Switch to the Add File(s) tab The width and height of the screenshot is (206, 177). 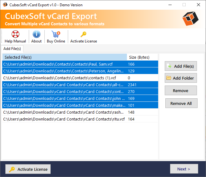[x=12, y=49]
